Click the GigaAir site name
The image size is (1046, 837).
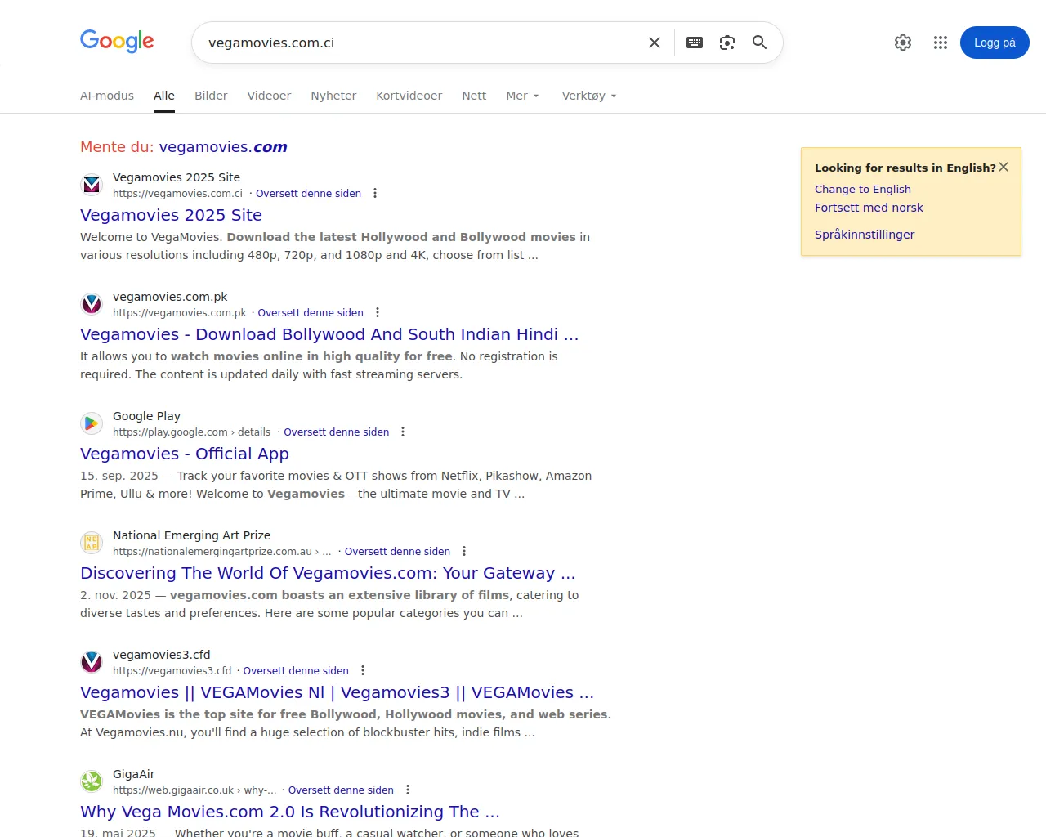[133, 774]
